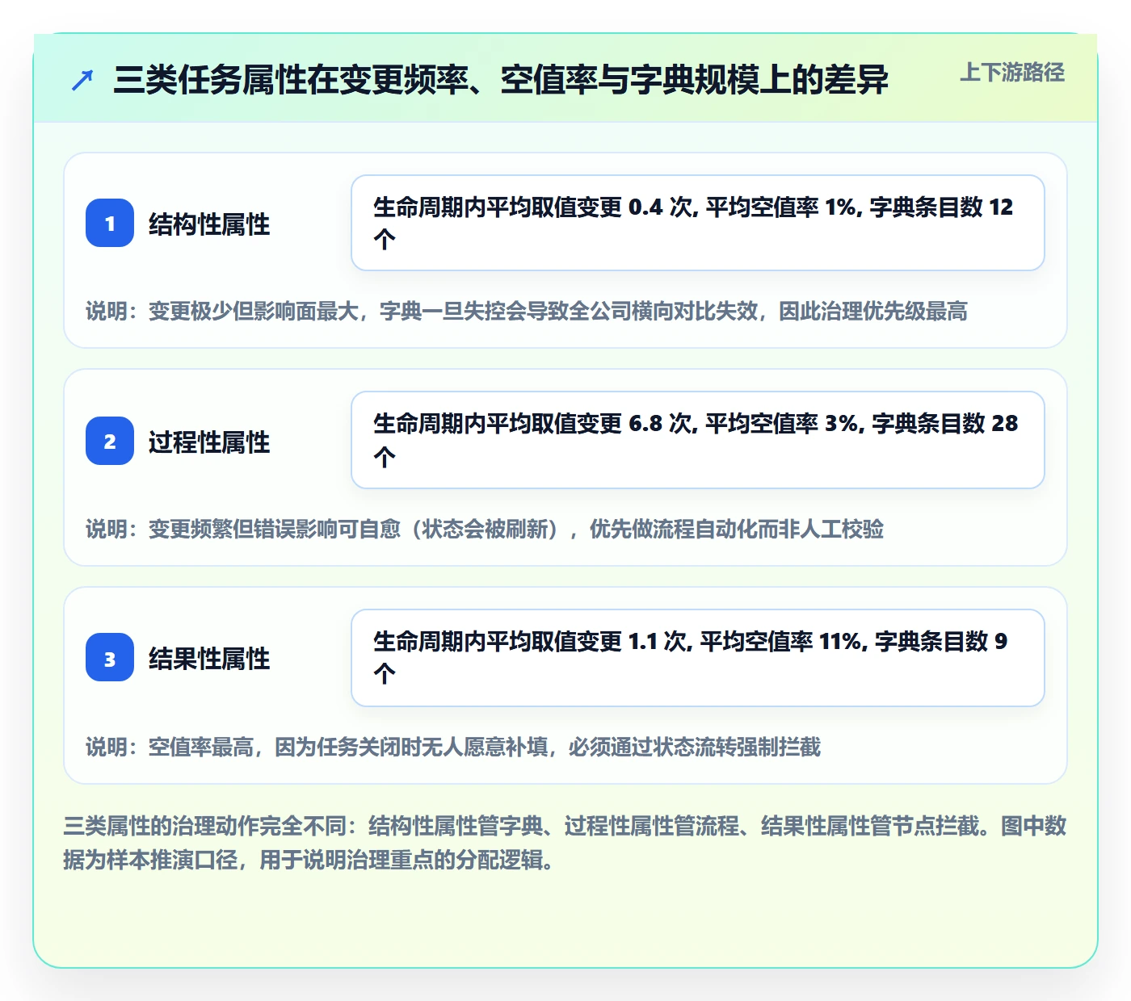1131x1001 pixels.
Task: Click the note starting 说明：变更极少但影响面最大
Action: (527, 311)
